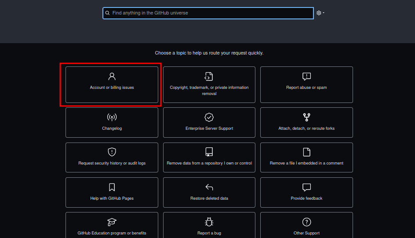Click the code file icon for Copyright removal

[209, 77]
